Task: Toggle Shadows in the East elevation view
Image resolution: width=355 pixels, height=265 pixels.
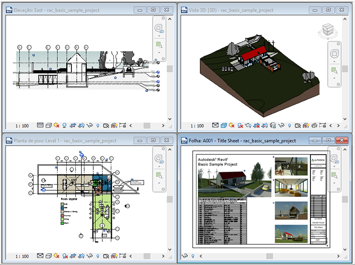Action: 64,125
